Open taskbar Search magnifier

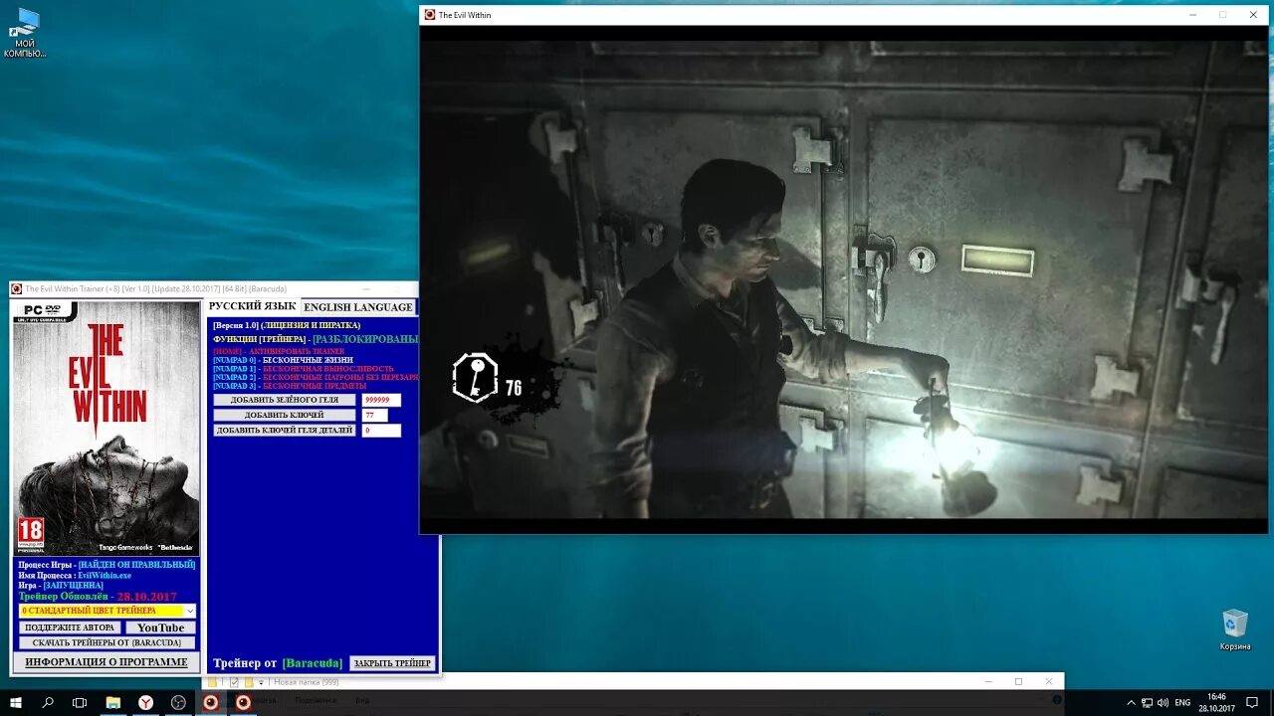48,703
